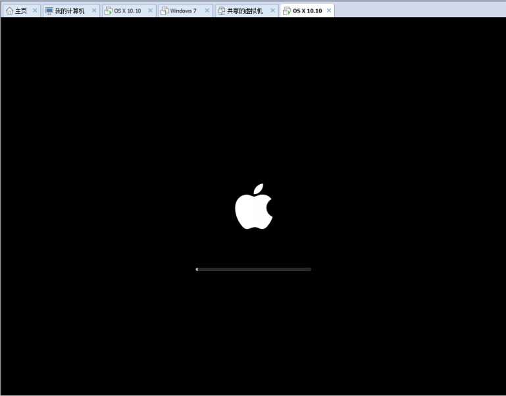Image resolution: width=506 pixels, height=396 pixels.
Task: Click the running VM icon on active OS X 10.10 tab
Action: coord(287,11)
